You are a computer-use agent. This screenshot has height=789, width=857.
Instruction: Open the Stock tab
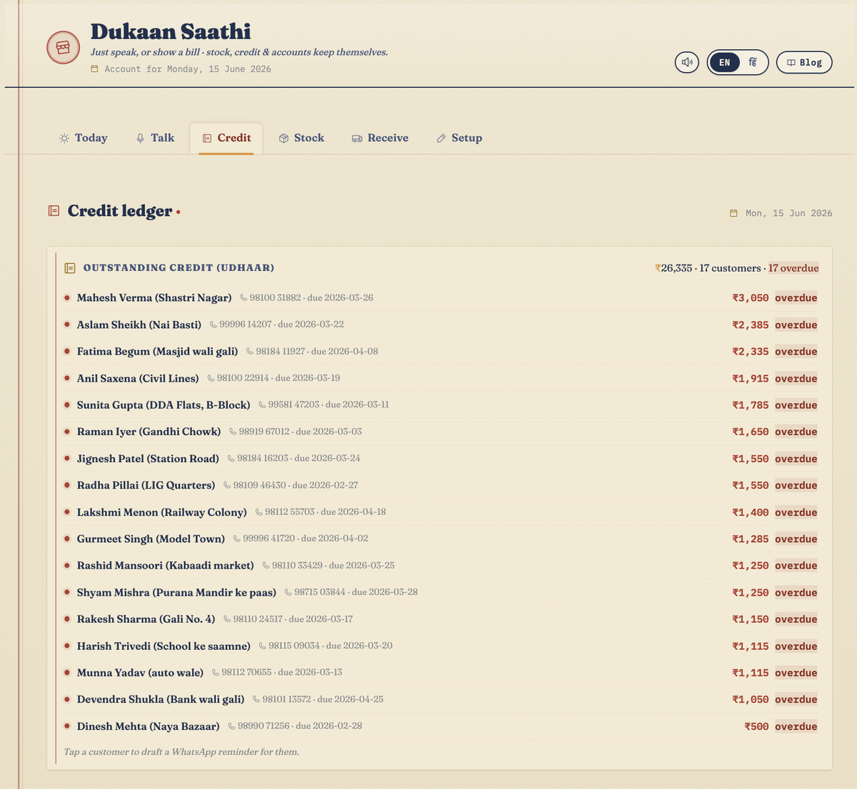[x=301, y=138]
